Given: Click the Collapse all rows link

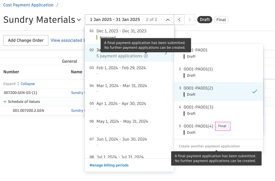Looking at the screenshot, I should pyautogui.click(x=28, y=84).
